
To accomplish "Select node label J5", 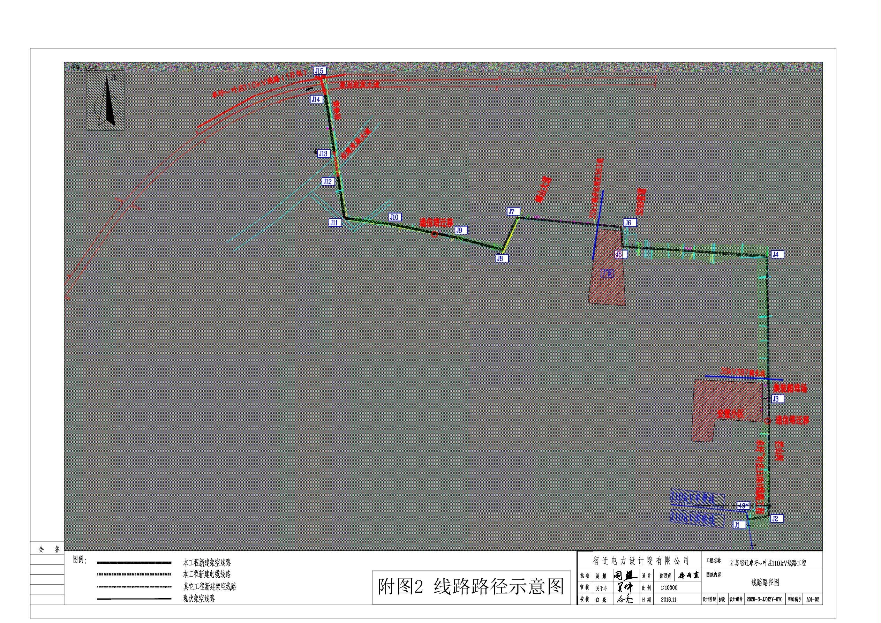I will click(x=620, y=254).
